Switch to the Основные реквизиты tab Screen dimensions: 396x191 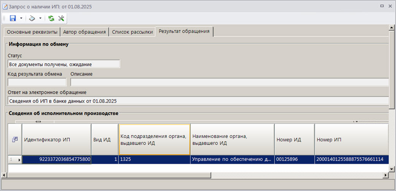tap(32, 32)
